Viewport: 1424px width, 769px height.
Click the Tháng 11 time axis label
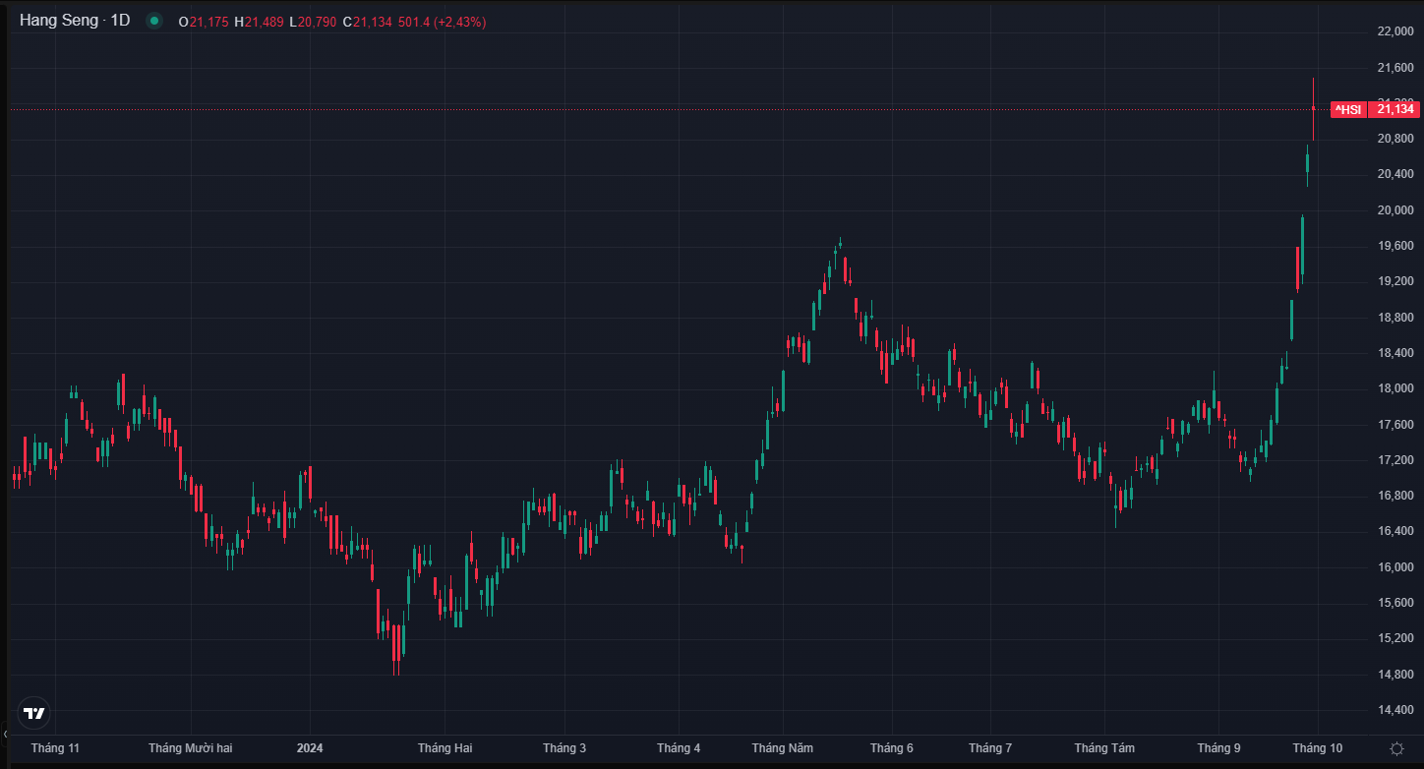coord(55,748)
